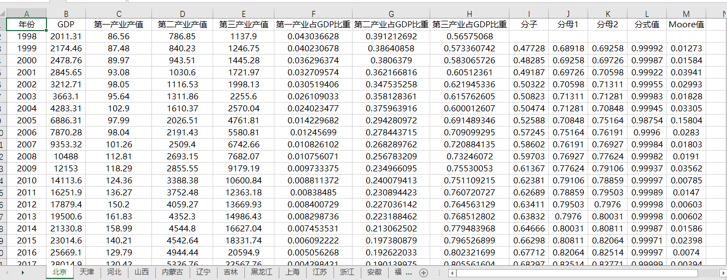
Task: Switch to the 上海 sheet tab
Action: pyautogui.click(x=292, y=272)
